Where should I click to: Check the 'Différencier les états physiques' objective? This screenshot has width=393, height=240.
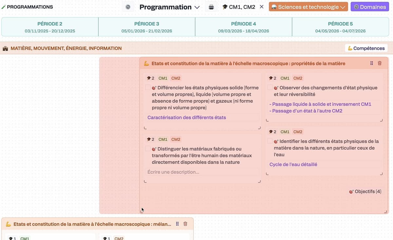(x=148, y=88)
